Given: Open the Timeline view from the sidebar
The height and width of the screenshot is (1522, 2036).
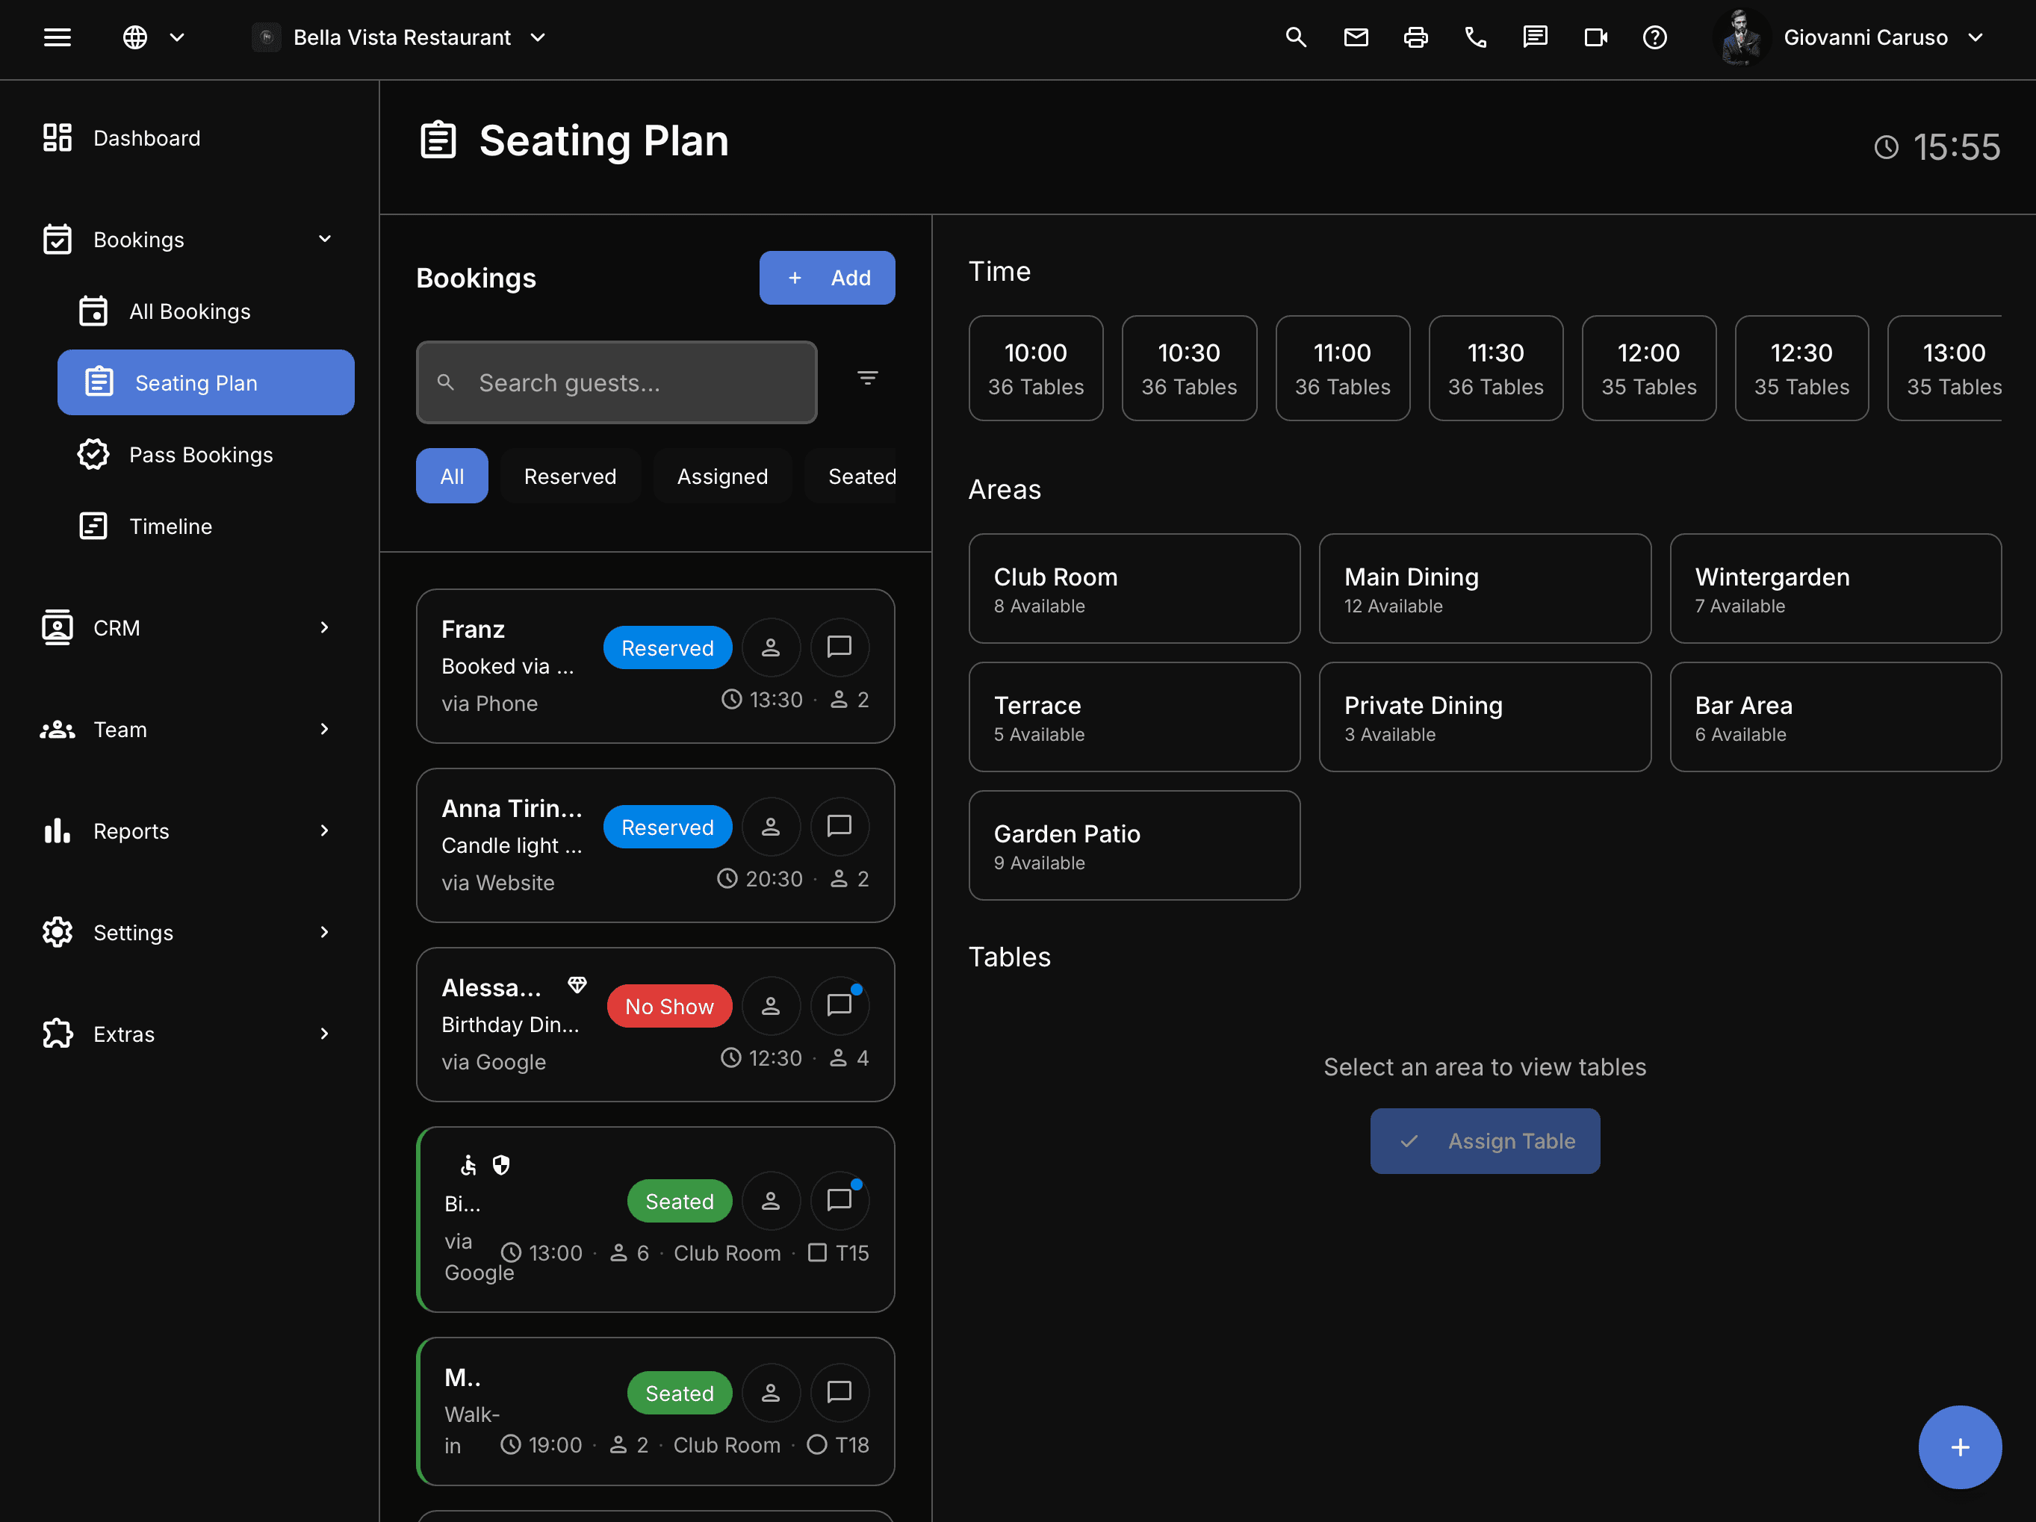Looking at the screenshot, I should coord(171,526).
